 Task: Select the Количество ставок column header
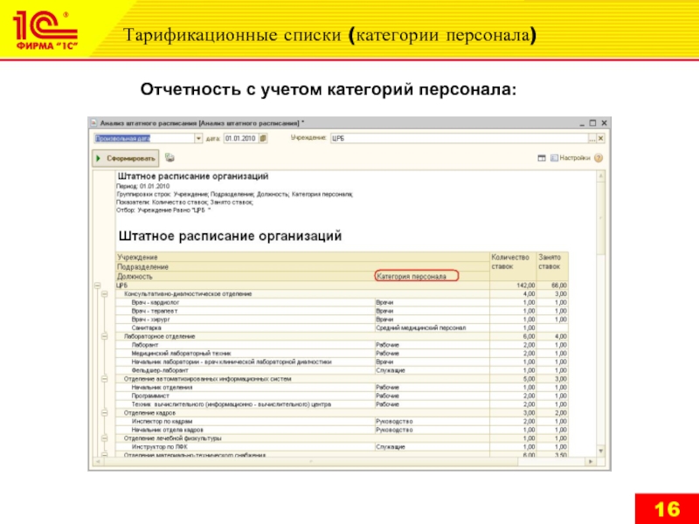[x=511, y=262]
